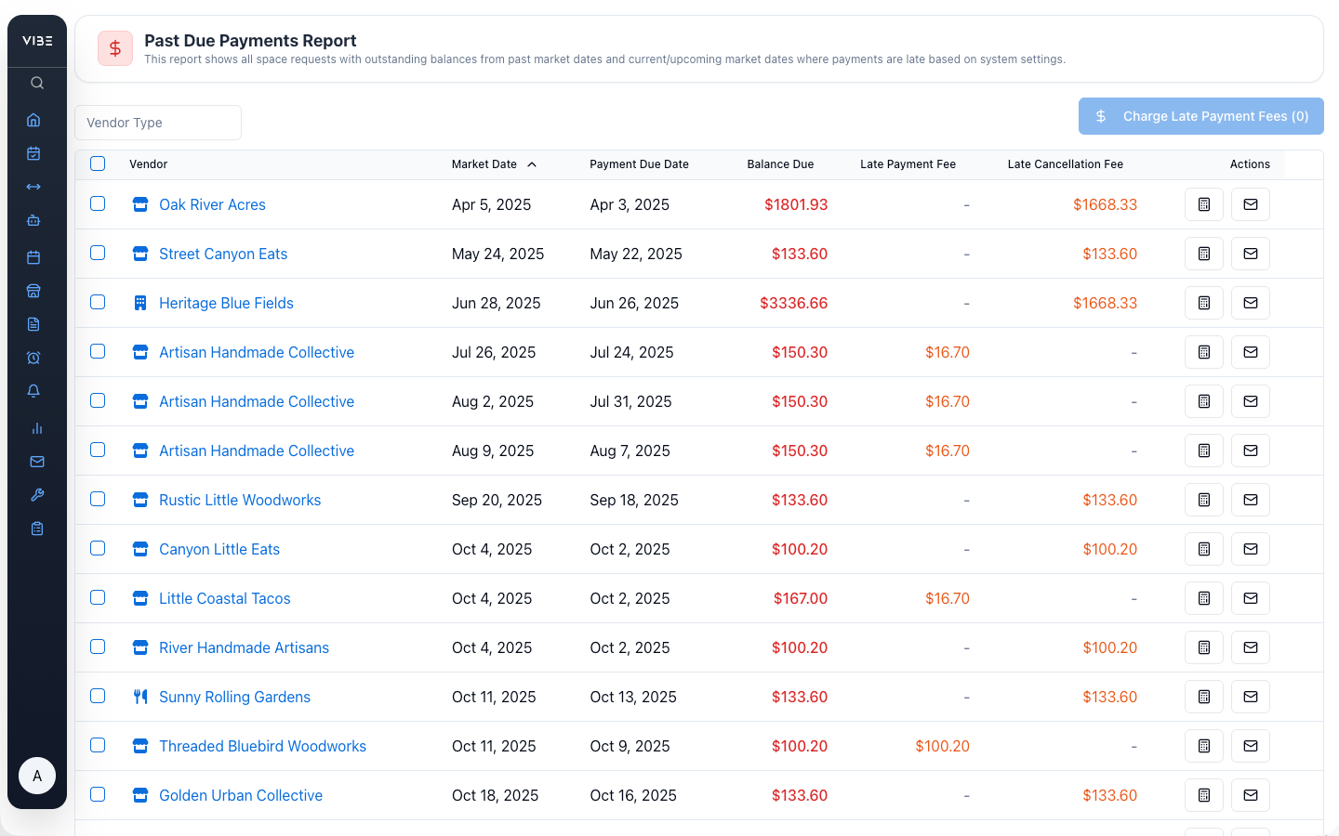1339x836 pixels.
Task: Select all vendors with the header checkbox
Action: pyautogui.click(x=98, y=163)
